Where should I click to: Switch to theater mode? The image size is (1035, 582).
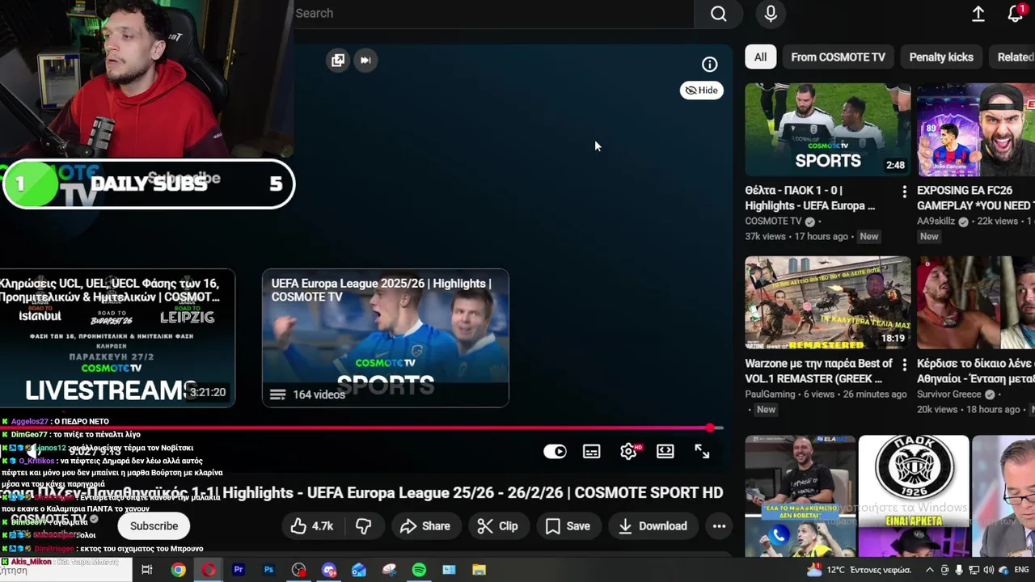click(665, 452)
